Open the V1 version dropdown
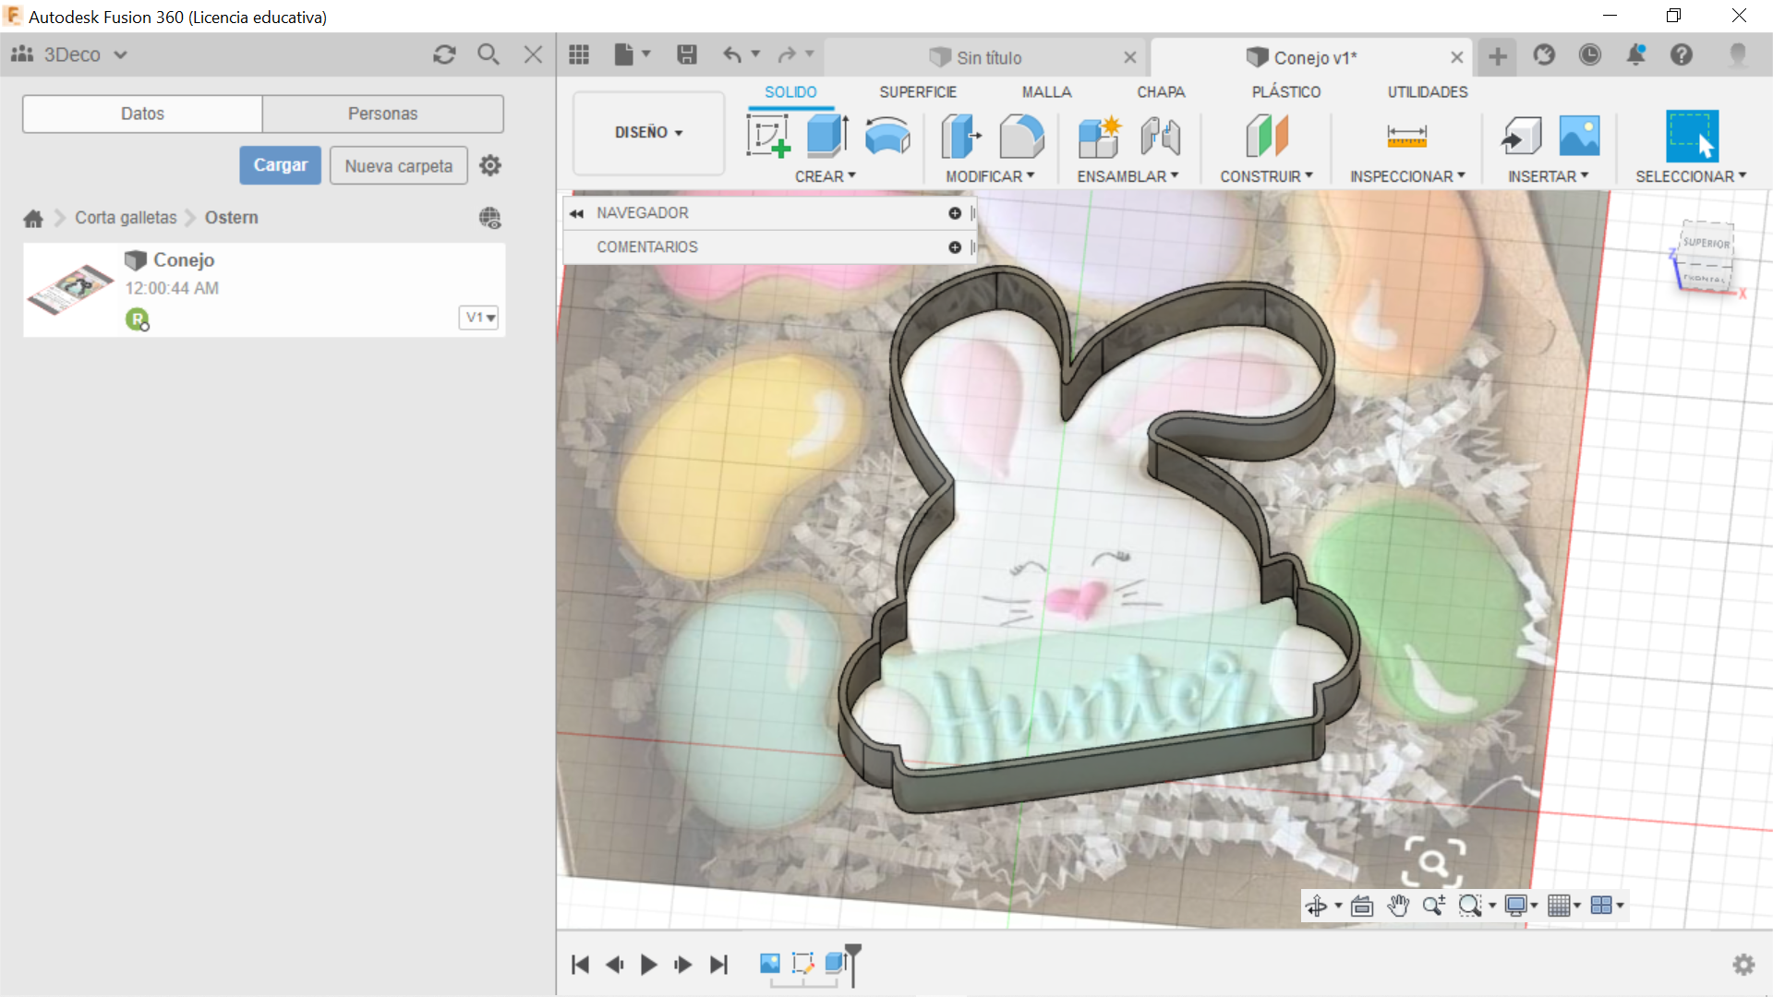 [478, 318]
